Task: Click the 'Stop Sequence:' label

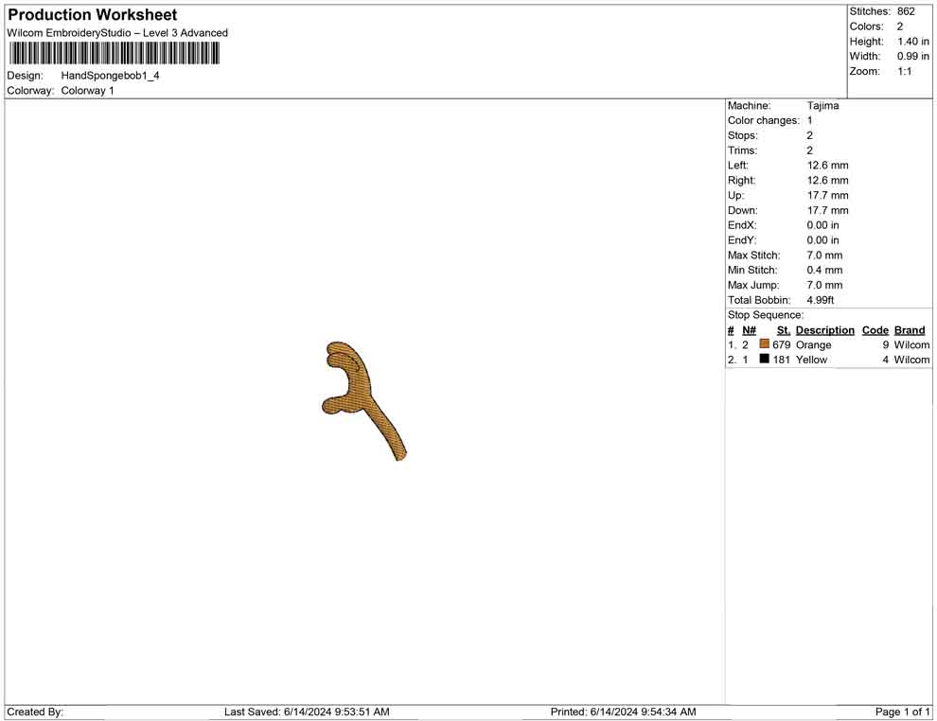Action: 766,315
